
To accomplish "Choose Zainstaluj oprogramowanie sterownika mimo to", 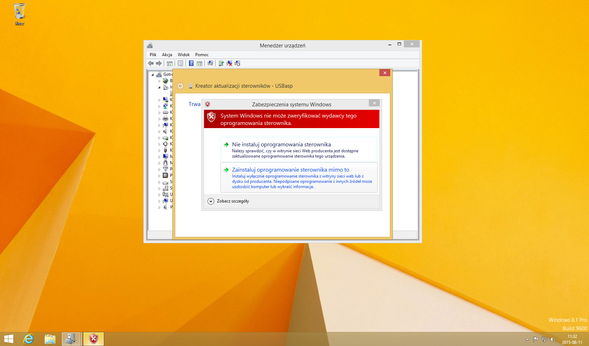I will click(299, 177).
